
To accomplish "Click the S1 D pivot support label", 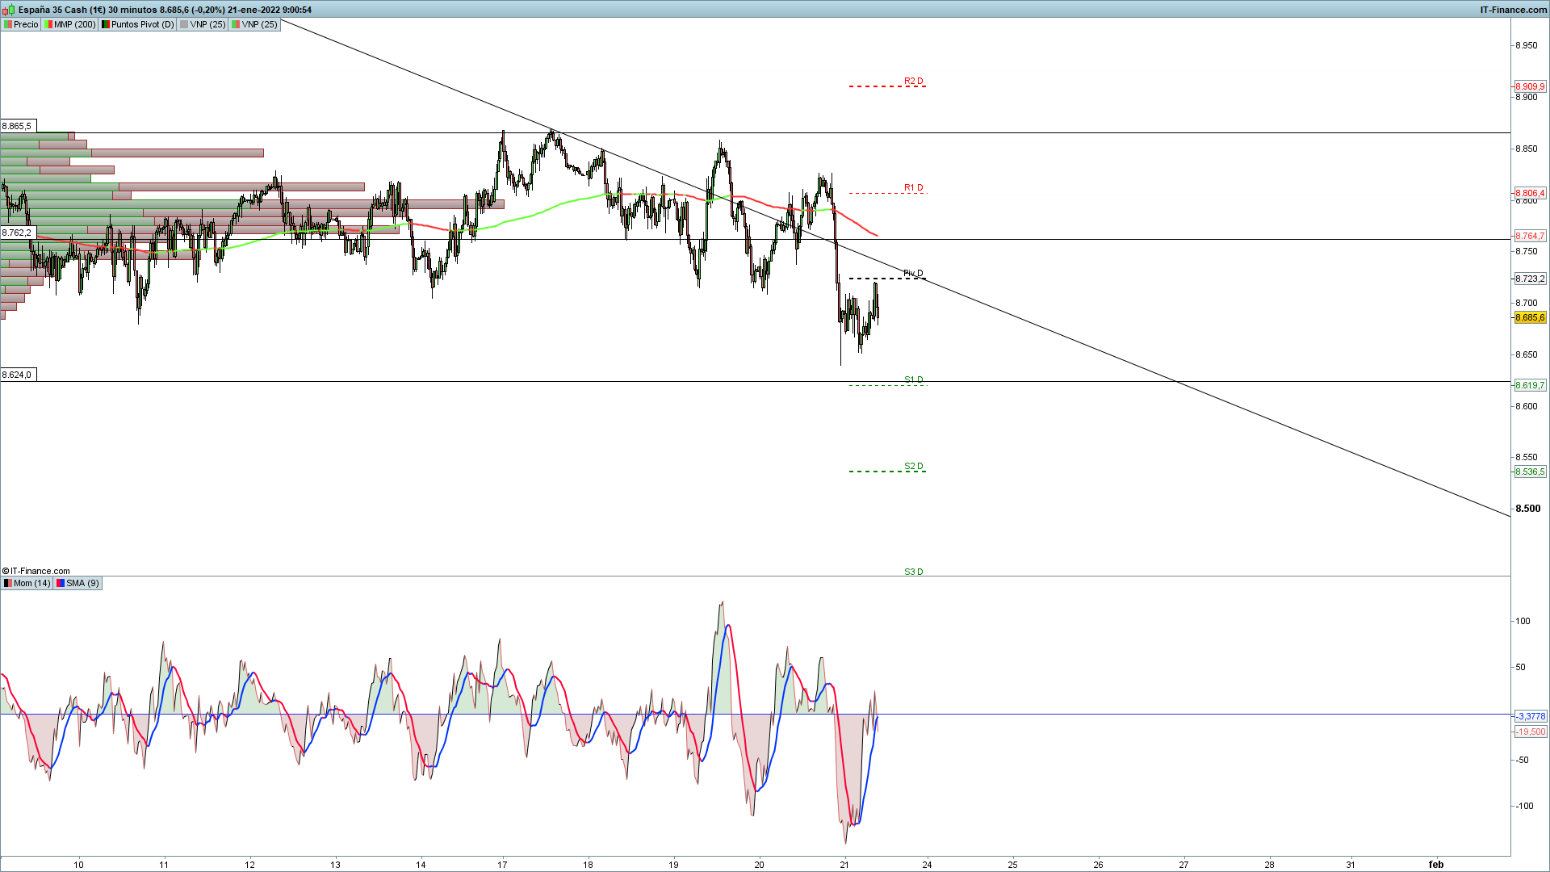I will pyautogui.click(x=914, y=379).
